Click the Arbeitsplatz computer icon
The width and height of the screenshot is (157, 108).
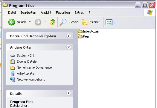click(13, 74)
